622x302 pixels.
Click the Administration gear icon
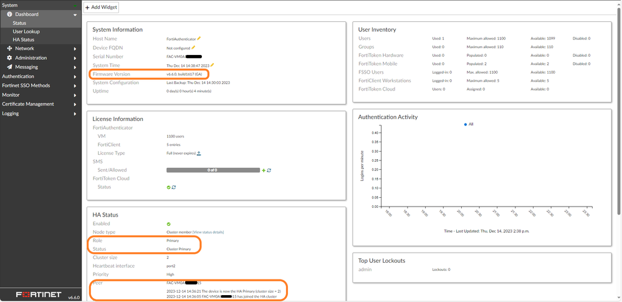9,57
